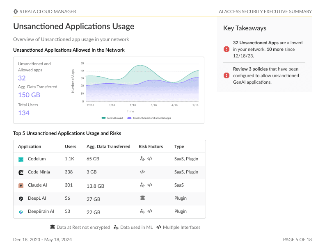Sort by Agg. Data Transferred column header
Image resolution: width=325 pixels, height=251 pixels.
click(x=108, y=146)
